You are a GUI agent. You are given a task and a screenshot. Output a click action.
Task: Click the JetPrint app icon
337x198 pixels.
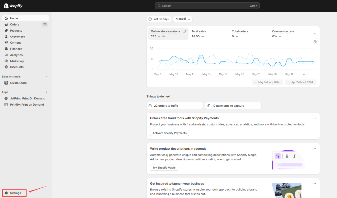click(6, 98)
